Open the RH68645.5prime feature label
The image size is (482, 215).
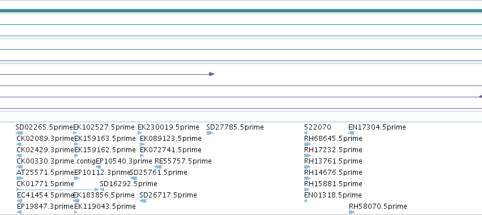click(x=333, y=139)
